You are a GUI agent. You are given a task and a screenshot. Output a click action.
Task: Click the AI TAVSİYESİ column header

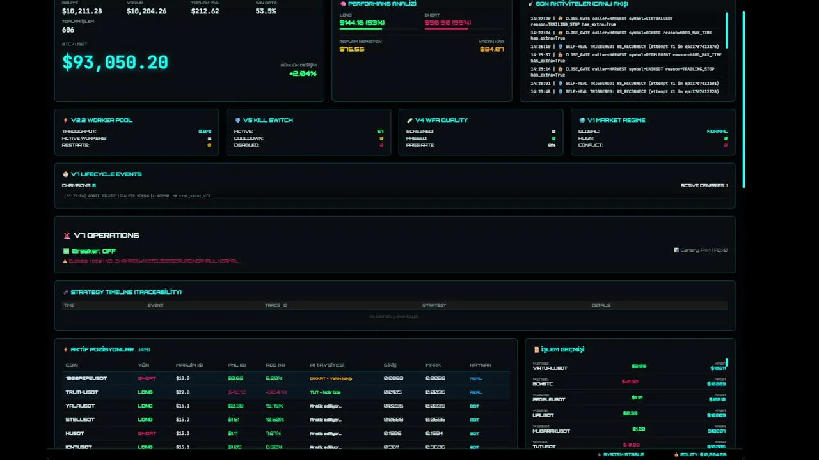click(x=327, y=365)
